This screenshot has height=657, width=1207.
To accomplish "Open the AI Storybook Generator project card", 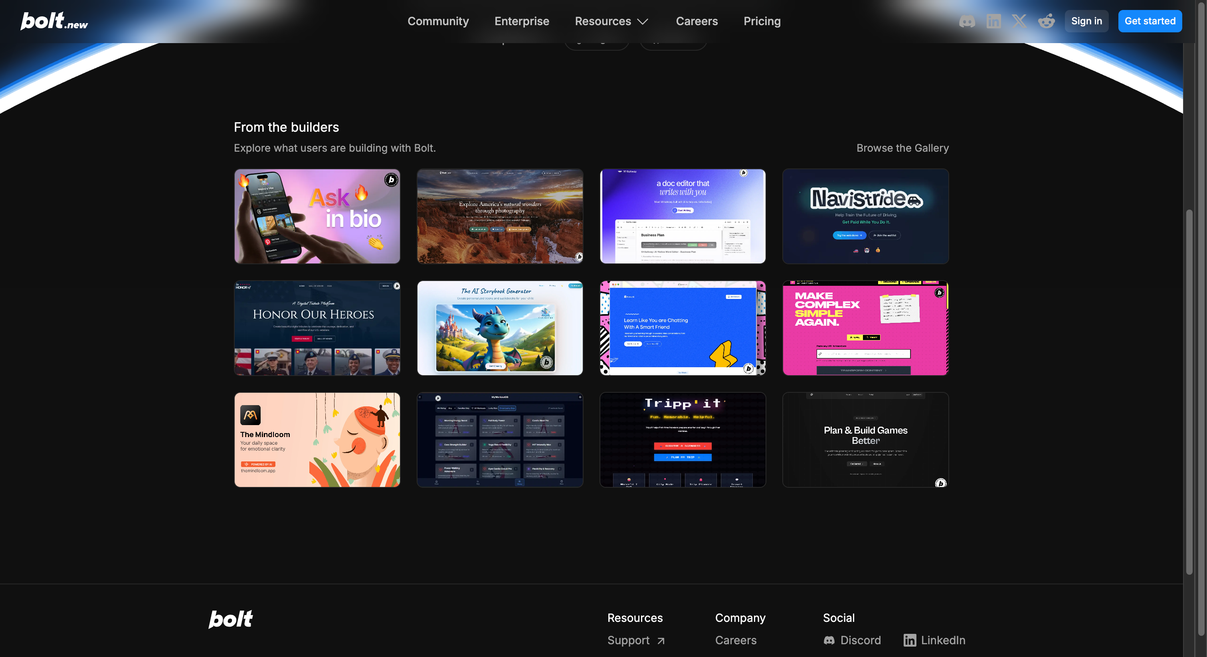I will 500,328.
